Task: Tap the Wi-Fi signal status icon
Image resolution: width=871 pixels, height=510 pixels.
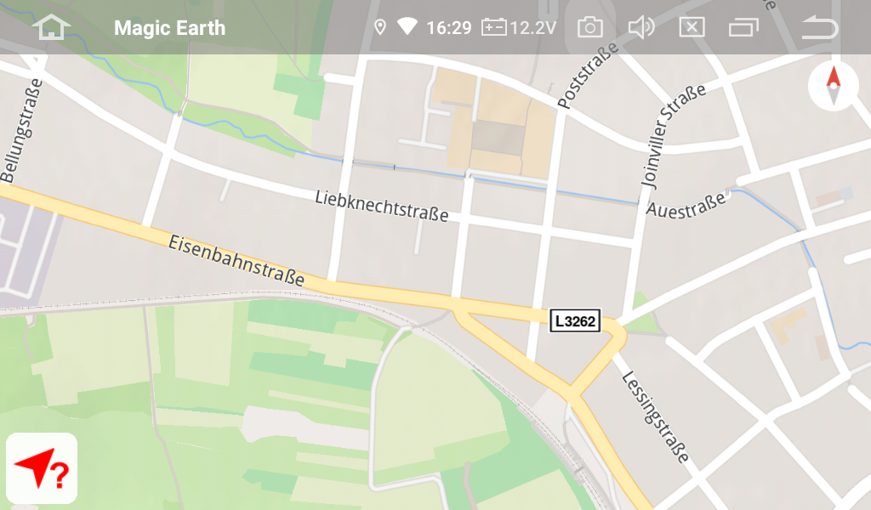Action: point(407,26)
